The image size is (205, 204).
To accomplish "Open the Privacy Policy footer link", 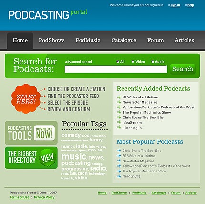I will click(44, 197).
